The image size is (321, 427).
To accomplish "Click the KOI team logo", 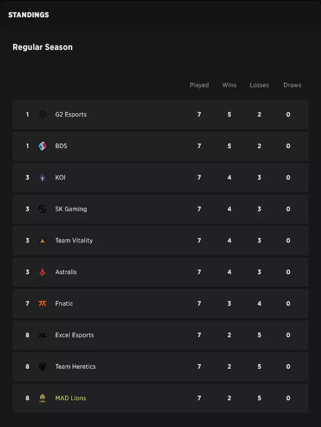I will pos(42,178).
